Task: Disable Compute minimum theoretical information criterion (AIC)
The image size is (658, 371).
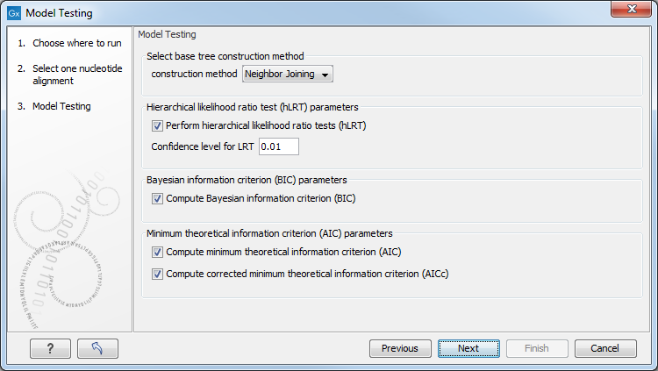Action: (x=158, y=252)
